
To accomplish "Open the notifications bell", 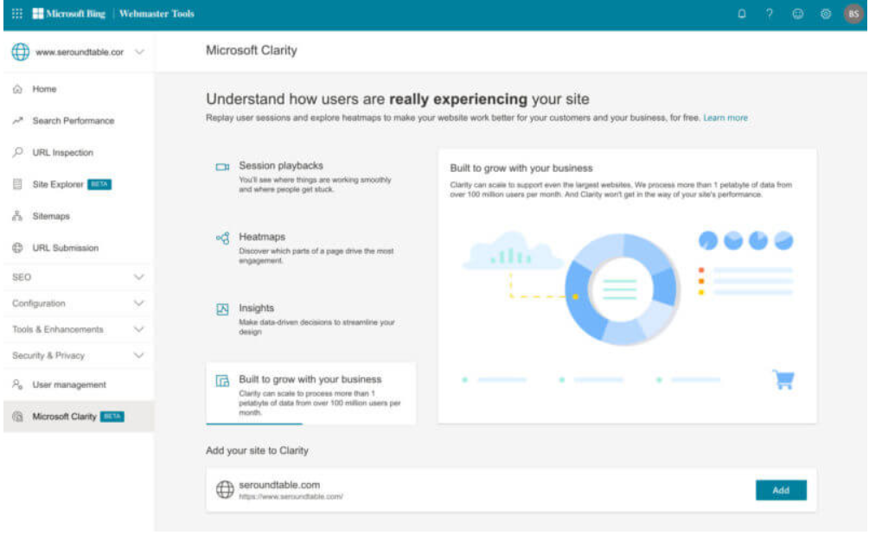I will [742, 14].
